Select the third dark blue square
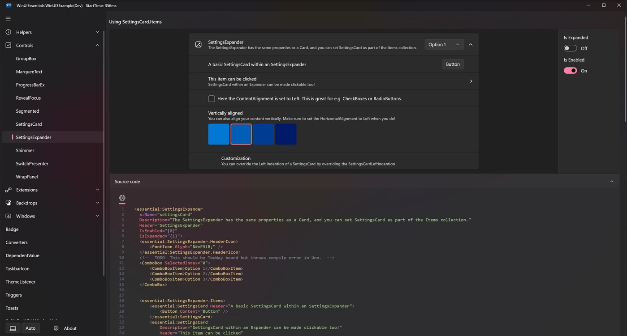This screenshot has width=627, height=336. (264, 134)
